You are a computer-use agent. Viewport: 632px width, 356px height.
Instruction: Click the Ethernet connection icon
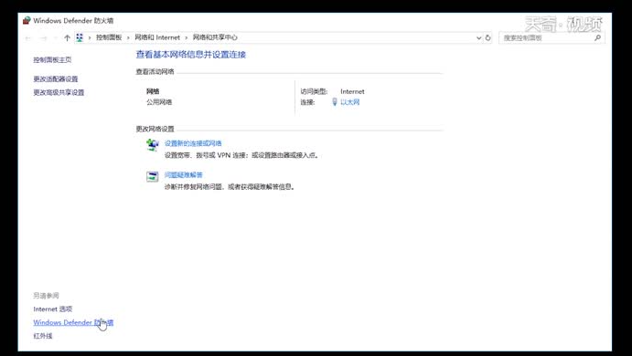(334, 101)
